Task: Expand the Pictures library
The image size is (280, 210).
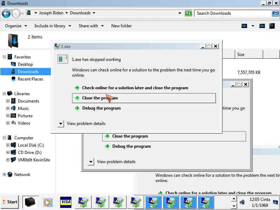Action: point(8,115)
